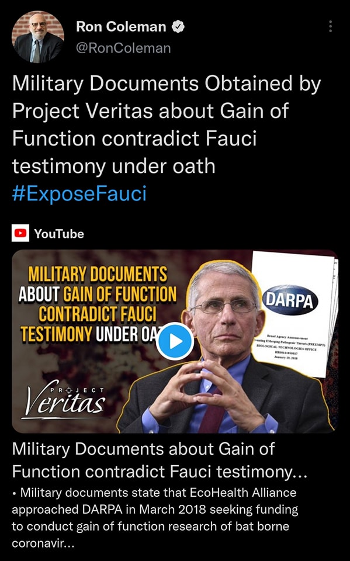Click the Ron Coleman display name
The height and width of the screenshot is (561, 350).
[121, 27]
